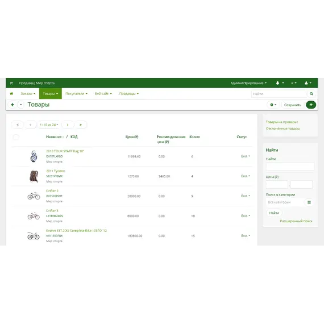Open category picker icon in search panel

click(x=309, y=202)
